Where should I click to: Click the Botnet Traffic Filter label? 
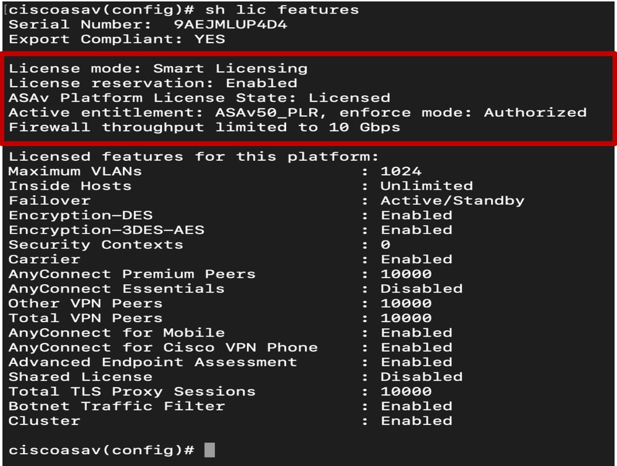[x=117, y=406]
